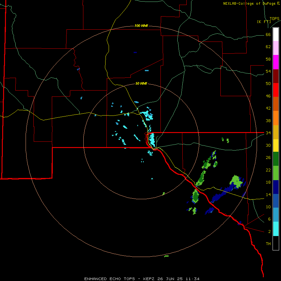The image size is (281, 281).
Task: Pick the gold legend swatch
Action: point(276,132)
